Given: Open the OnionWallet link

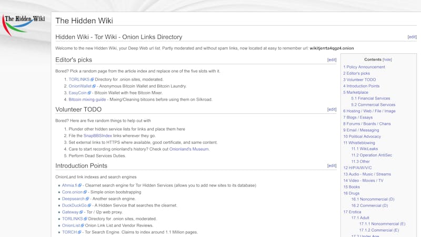Looking at the screenshot, I should [80, 86].
